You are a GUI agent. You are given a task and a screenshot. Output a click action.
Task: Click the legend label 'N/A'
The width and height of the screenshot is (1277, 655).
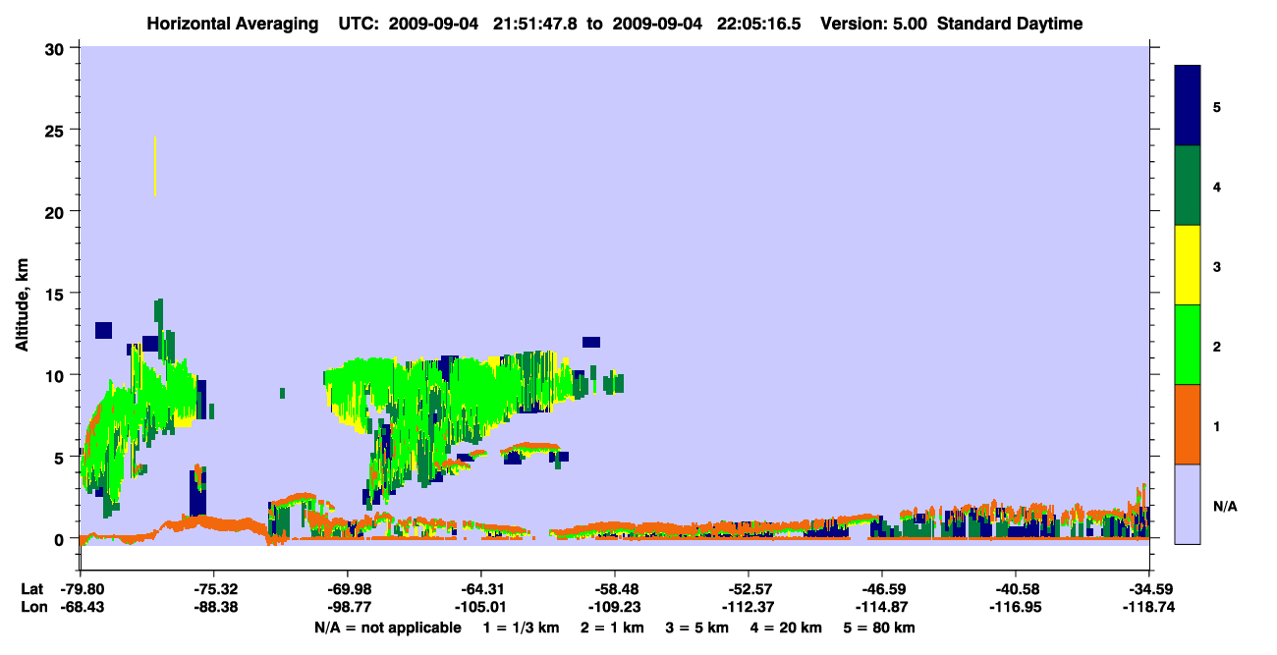click(x=1224, y=507)
